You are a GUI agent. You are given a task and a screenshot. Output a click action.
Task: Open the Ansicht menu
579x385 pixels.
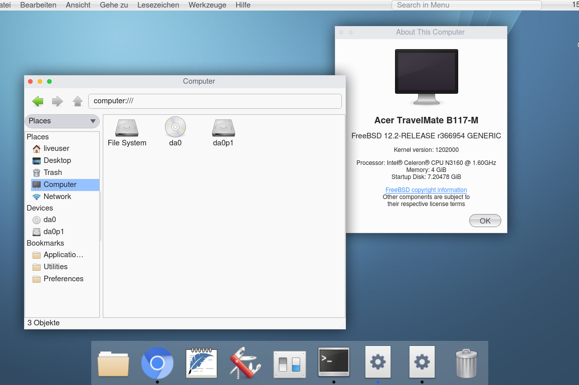[x=78, y=5]
